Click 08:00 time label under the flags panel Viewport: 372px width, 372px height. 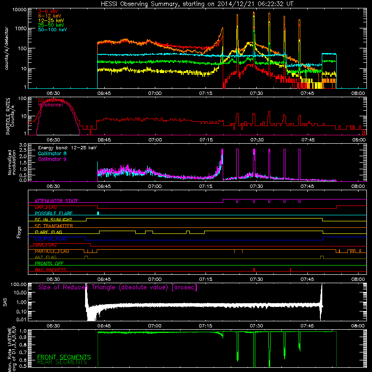click(358, 279)
